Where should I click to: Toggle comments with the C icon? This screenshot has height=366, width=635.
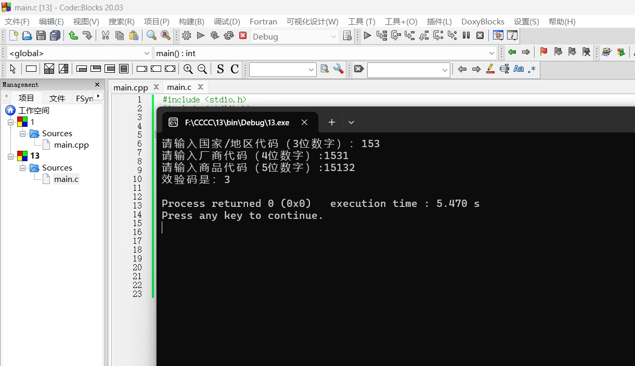click(235, 69)
